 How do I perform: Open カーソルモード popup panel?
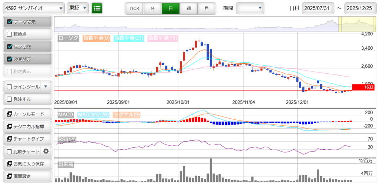point(27,114)
